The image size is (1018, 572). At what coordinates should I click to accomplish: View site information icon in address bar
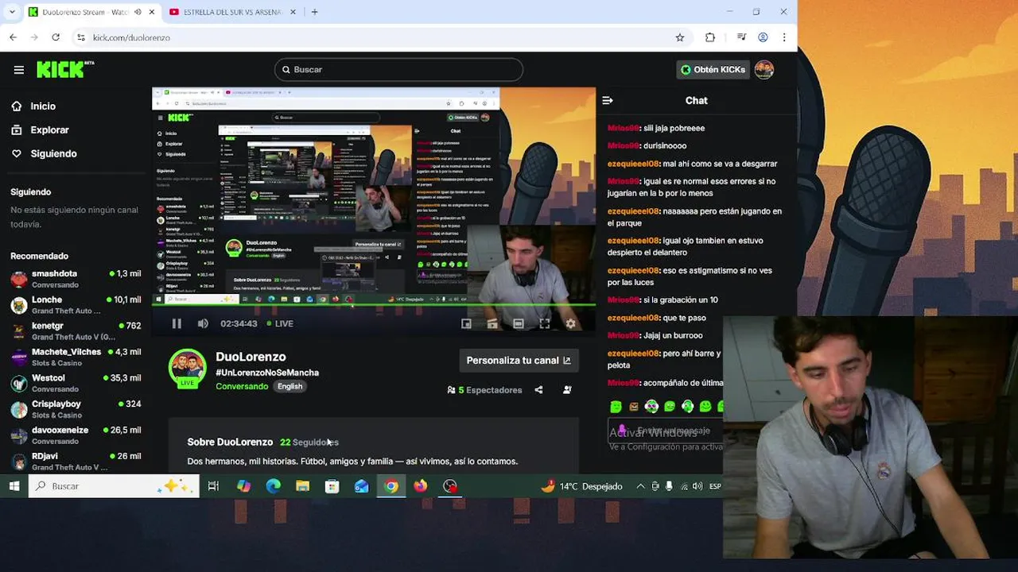(81, 37)
